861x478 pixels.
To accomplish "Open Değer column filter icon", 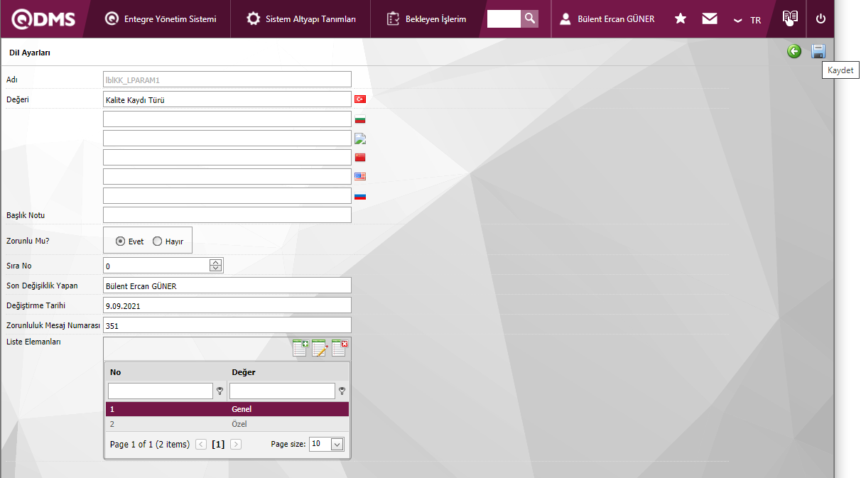I will click(x=342, y=391).
